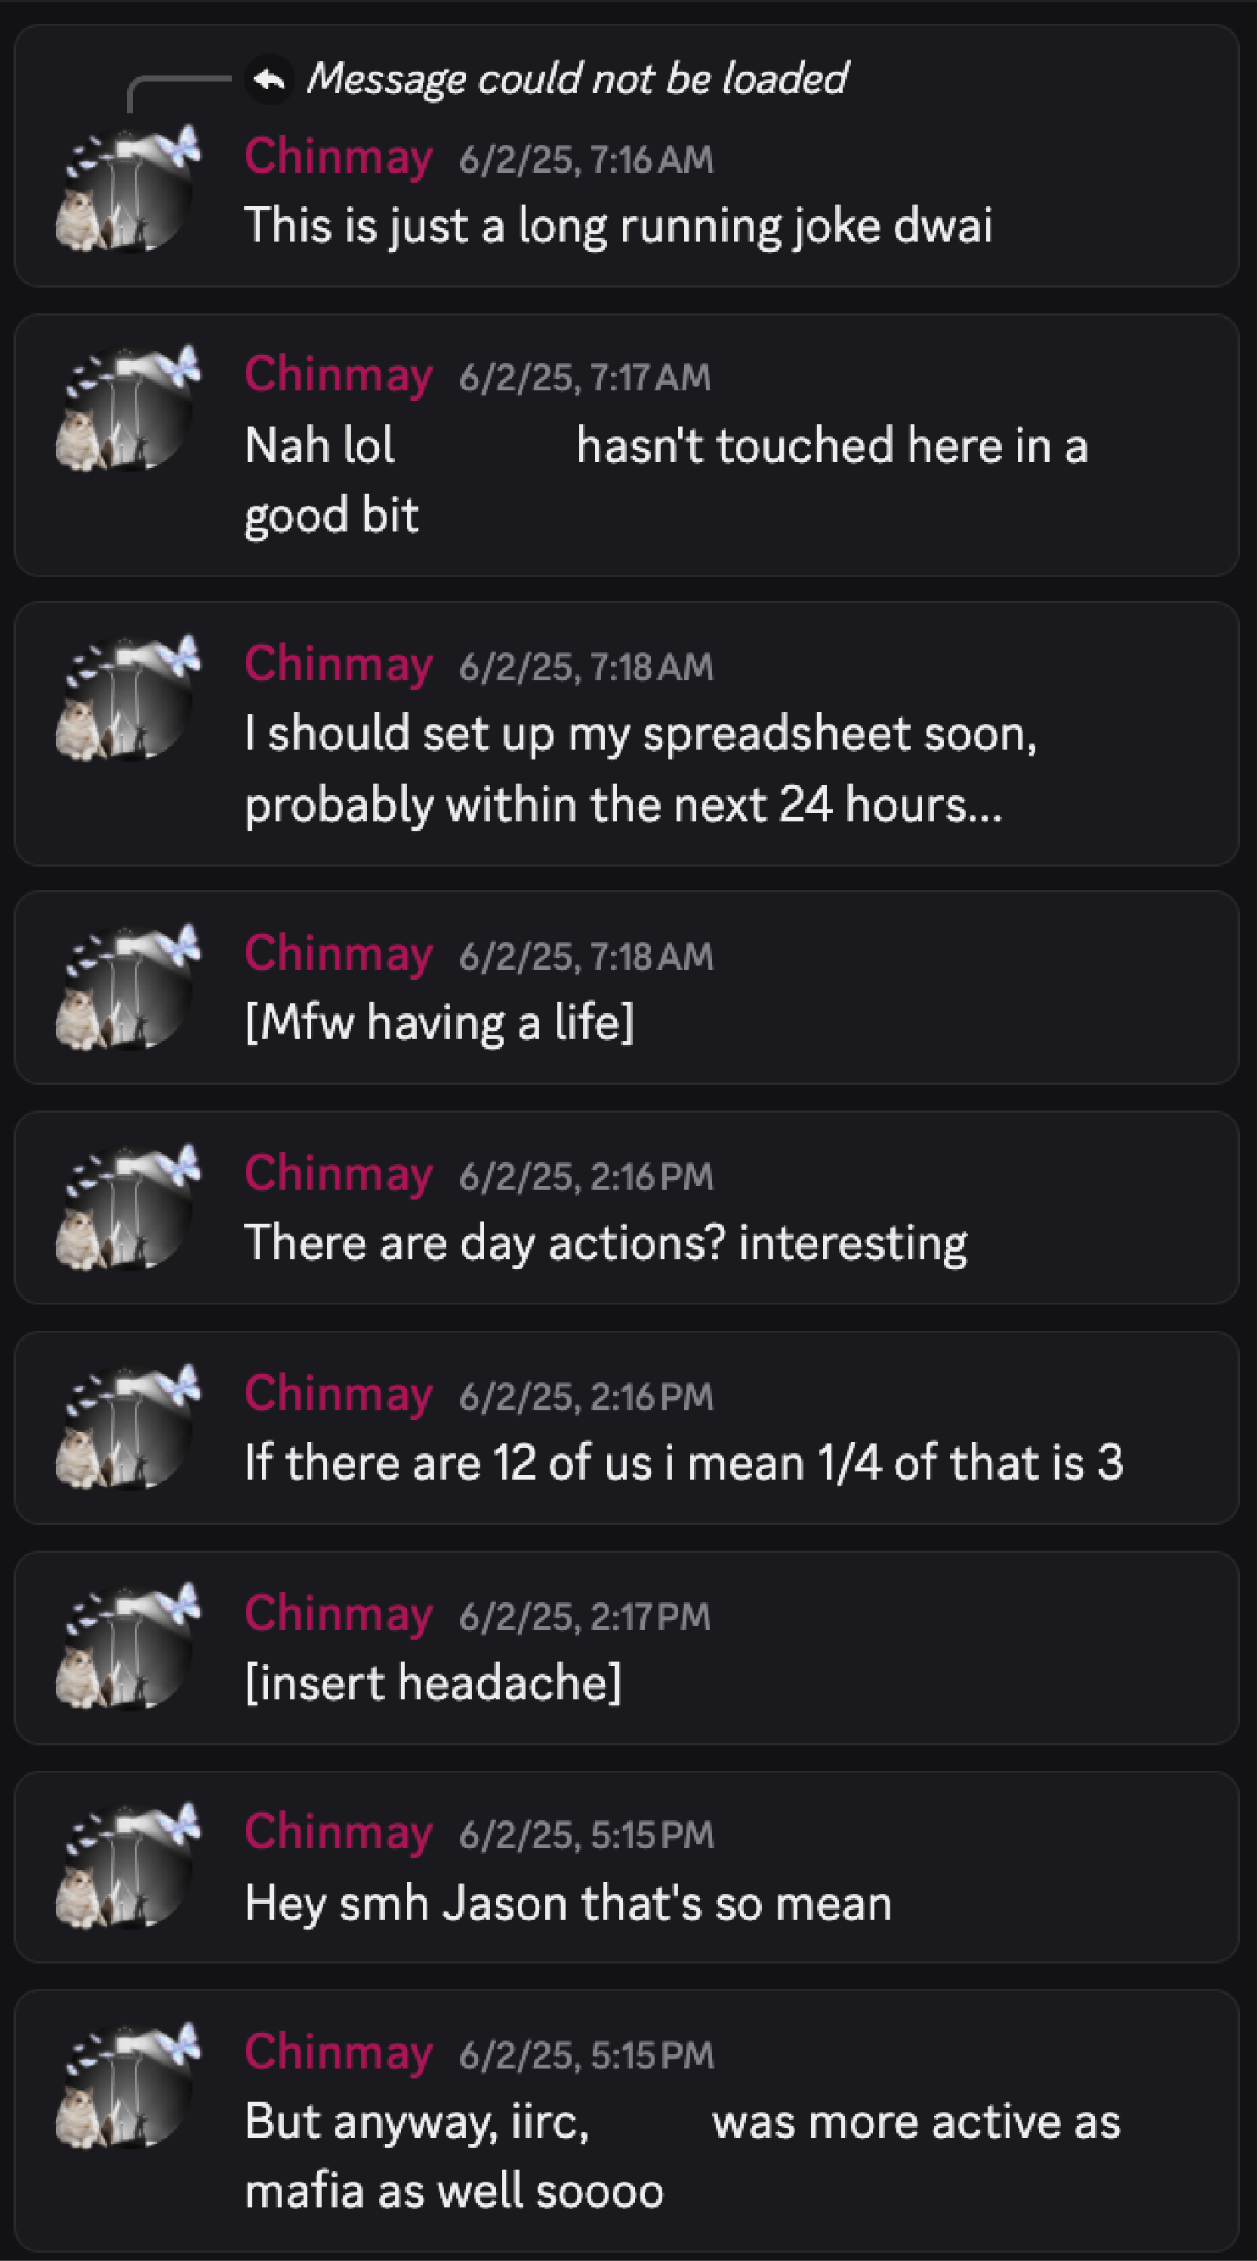This screenshot has height=2261, width=1258.
Task: Select avatar next to "[Mfw having a life]"
Action: tap(126, 987)
